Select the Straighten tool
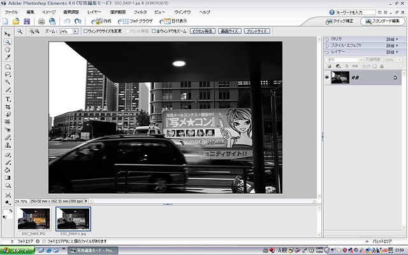Image resolution: width=408 pixels, height=255 pixels. click(8, 122)
